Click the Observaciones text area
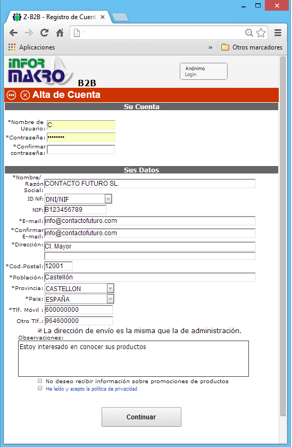The height and width of the screenshot is (447, 292). pos(134,358)
